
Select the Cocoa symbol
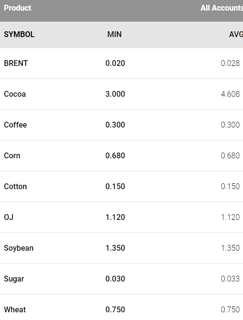point(15,94)
